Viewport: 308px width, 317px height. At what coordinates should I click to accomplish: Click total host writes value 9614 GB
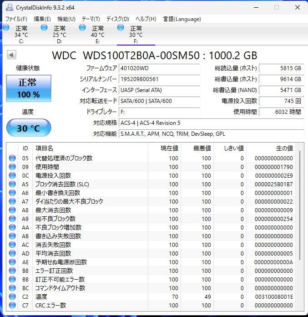281,79
